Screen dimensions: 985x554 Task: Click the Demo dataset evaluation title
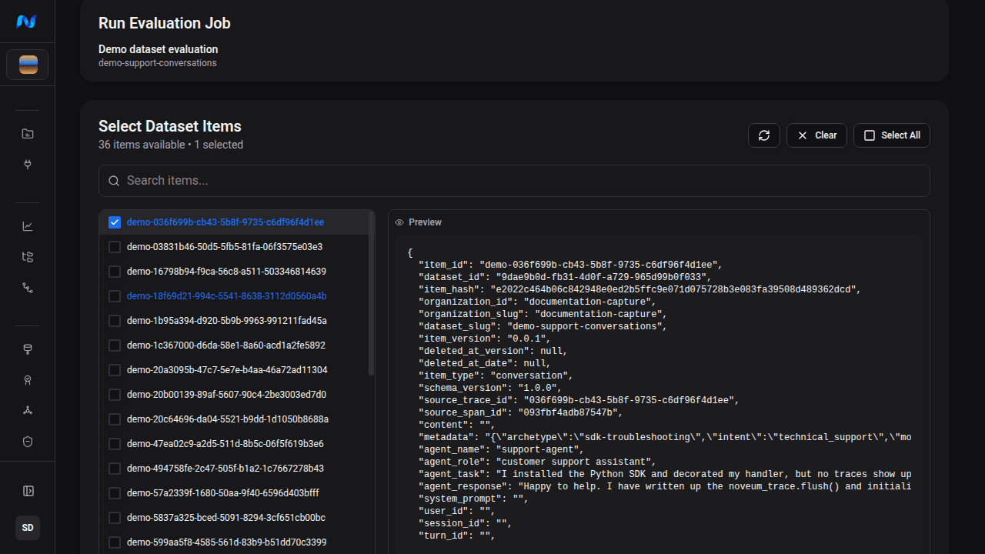pyautogui.click(x=159, y=49)
